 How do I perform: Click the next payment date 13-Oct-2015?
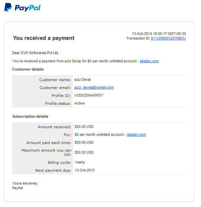(85, 170)
